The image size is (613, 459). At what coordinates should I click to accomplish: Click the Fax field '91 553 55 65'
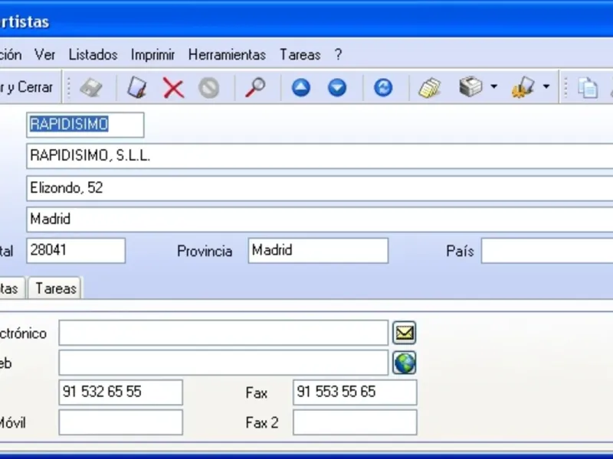355,392
